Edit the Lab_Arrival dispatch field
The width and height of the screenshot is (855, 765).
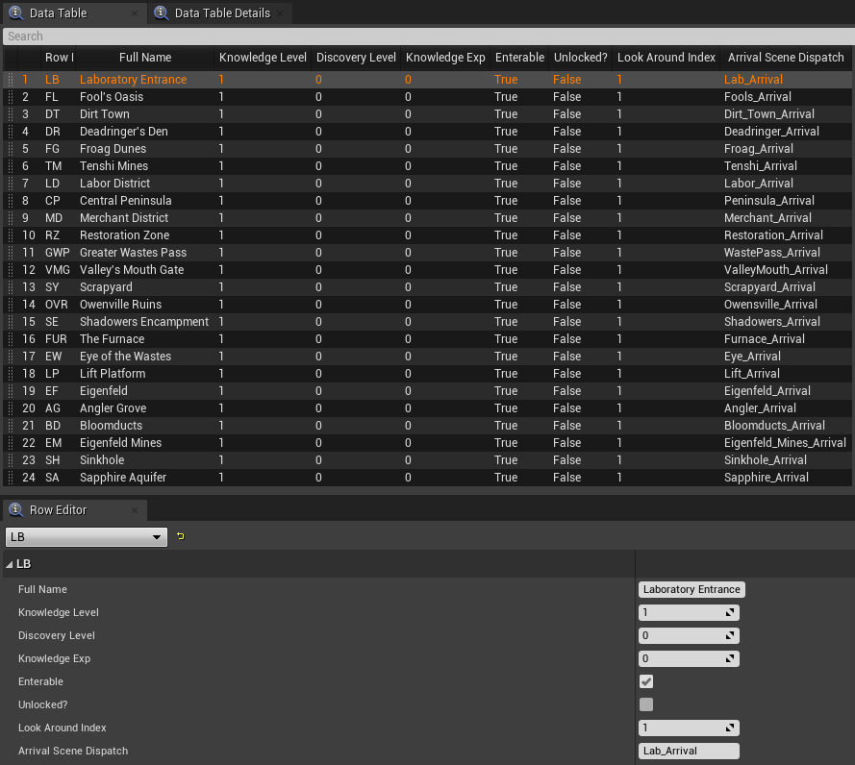689,751
